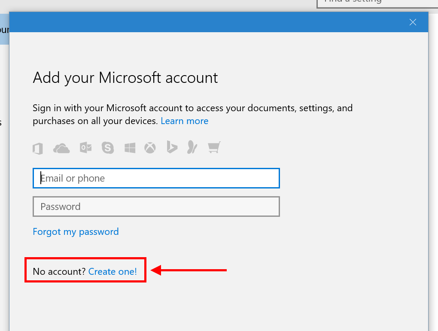The height and width of the screenshot is (331, 438).
Task: Click the OneDrive cloud icon
Action: tap(61, 148)
